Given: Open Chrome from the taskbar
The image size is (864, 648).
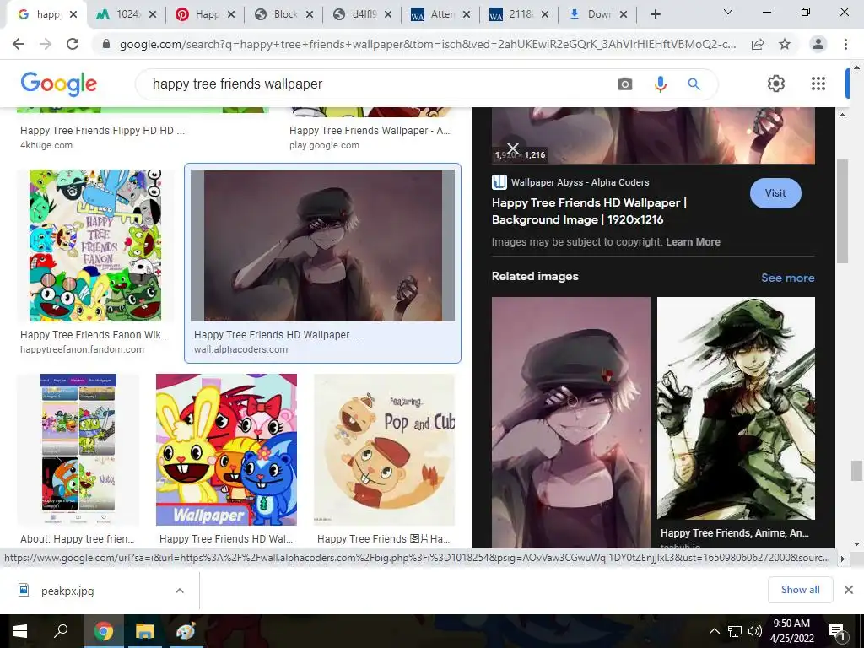Looking at the screenshot, I should pyautogui.click(x=103, y=631).
